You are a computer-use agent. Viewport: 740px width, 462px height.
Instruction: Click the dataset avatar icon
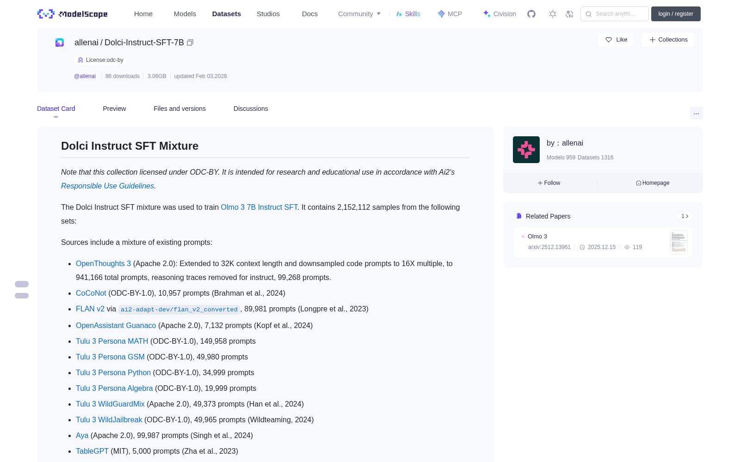pyautogui.click(x=60, y=43)
